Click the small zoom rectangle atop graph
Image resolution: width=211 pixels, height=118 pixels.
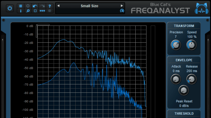coord(43,25)
